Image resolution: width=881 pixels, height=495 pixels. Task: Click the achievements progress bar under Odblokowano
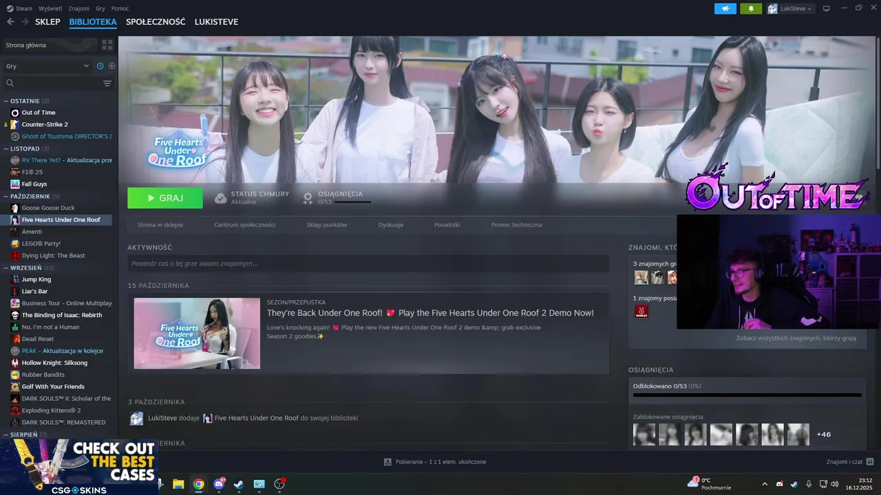(747, 395)
